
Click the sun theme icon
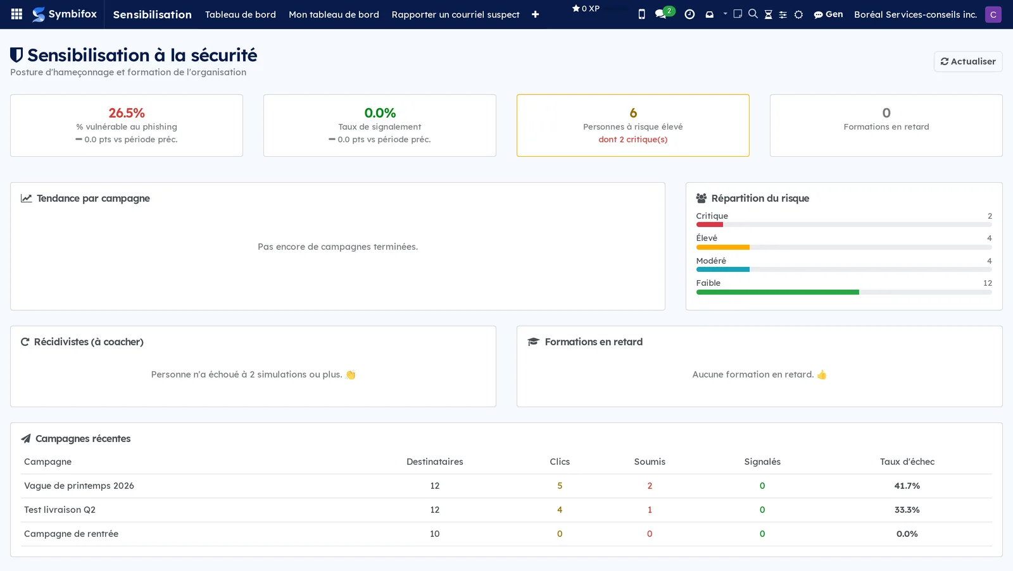pos(798,15)
